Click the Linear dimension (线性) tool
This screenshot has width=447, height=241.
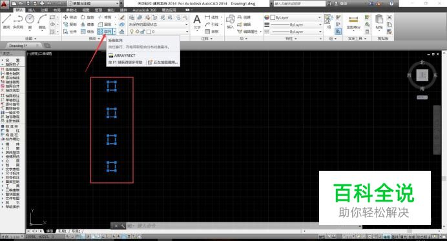[x=211, y=17]
